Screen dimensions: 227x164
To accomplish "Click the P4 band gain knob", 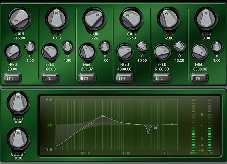I will [x=131, y=18].
